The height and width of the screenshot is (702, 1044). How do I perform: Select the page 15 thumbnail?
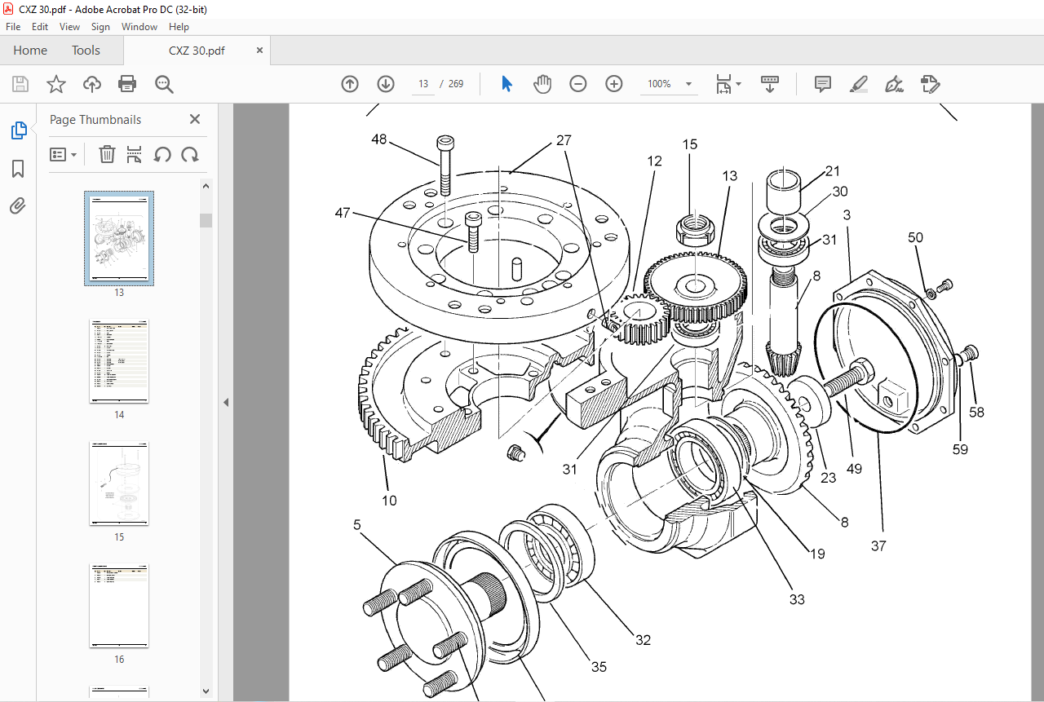click(119, 483)
